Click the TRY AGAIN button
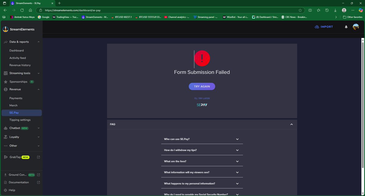This screenshot has height=196, width=365. click(202, 86)
